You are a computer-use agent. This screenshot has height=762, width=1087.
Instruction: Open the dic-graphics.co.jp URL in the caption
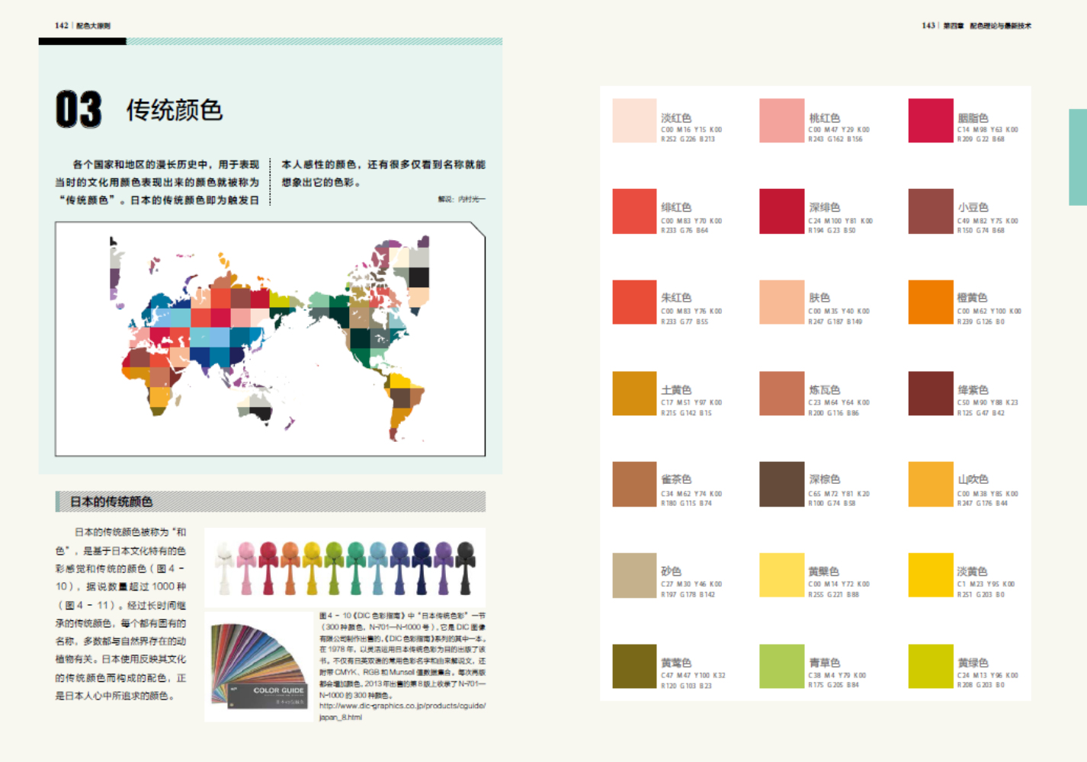point(402,711)
